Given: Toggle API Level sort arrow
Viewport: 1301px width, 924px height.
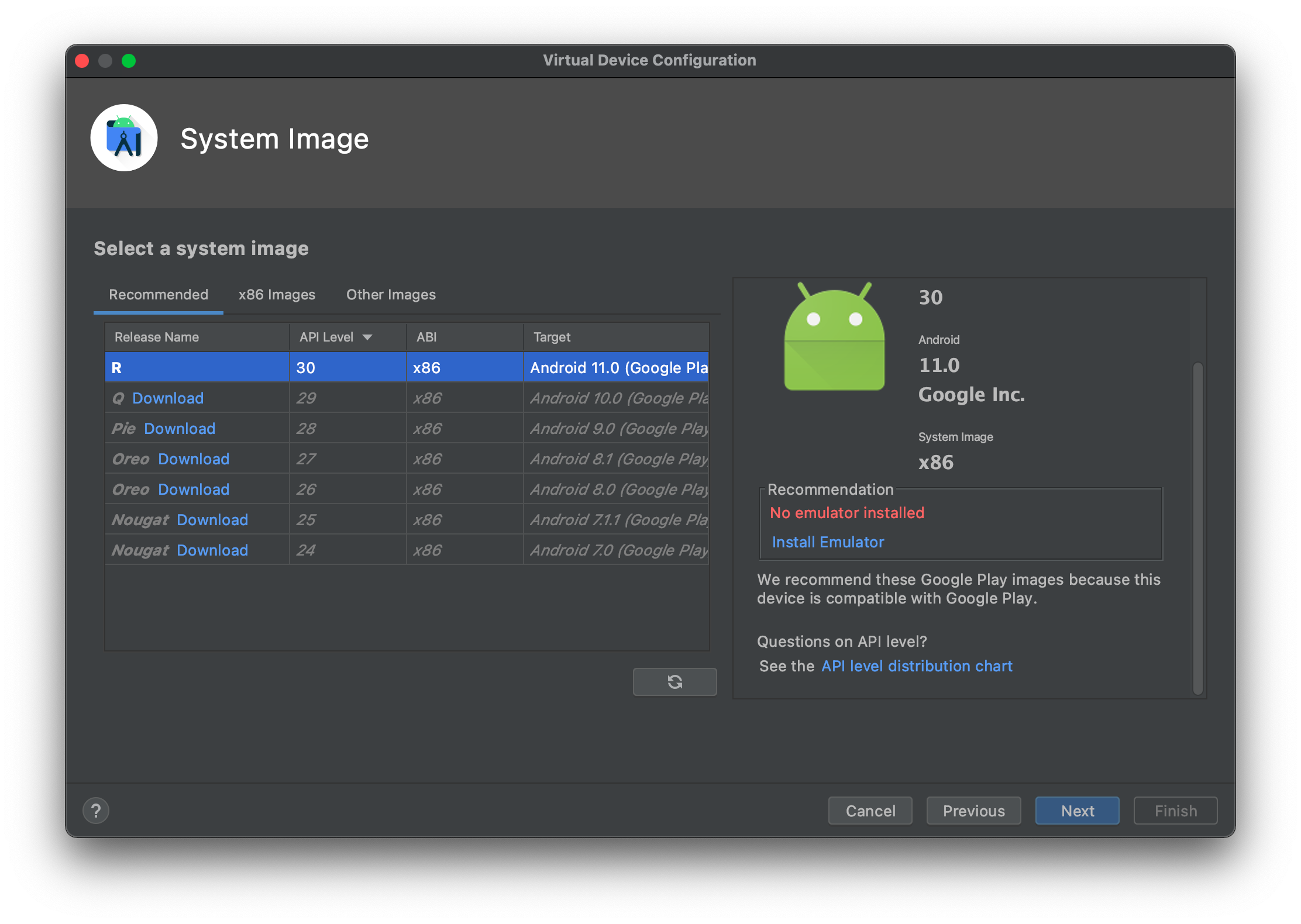Looking at the screenshot, I should (367, 337).
